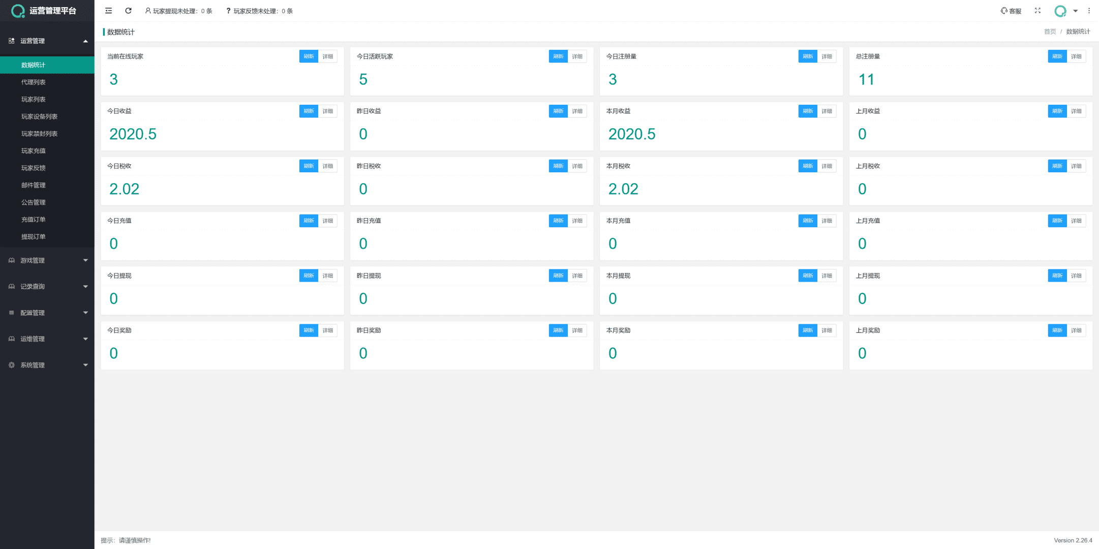Click the sidebar collapse menu icon
The height and width of the screenshot is (549, 1099).
(108, 11)
